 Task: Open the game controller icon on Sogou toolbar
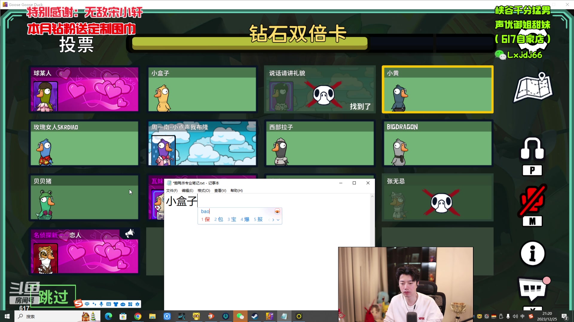123,304
